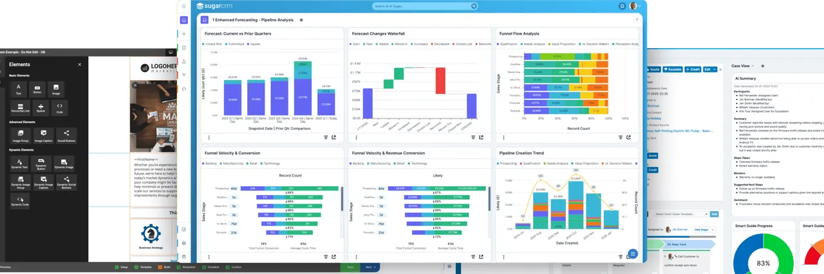Click the plus create icon in SugarCRM sidebar
Image resolution: width=824 pixels, height=274 pixels.
[184, 33]
